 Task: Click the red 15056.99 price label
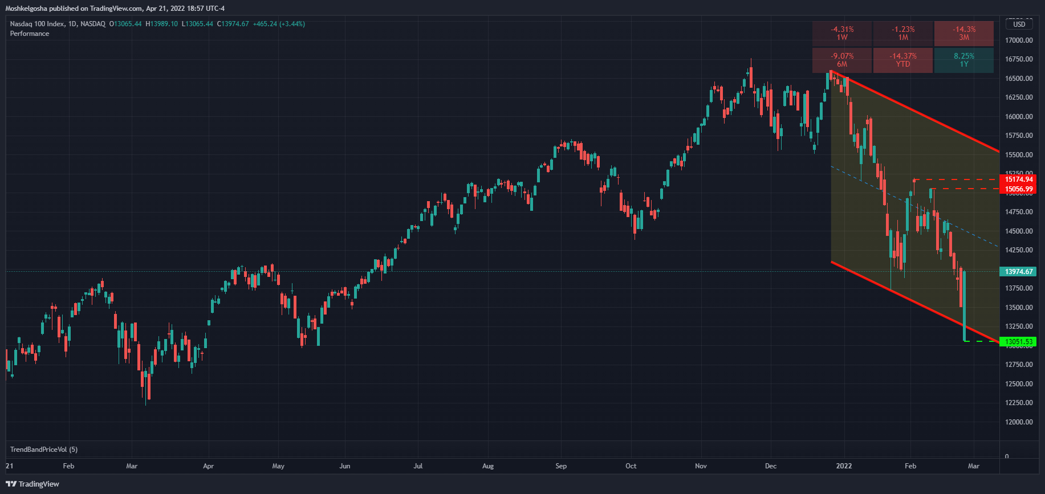pyautogui.click(x=1018, y=189)
